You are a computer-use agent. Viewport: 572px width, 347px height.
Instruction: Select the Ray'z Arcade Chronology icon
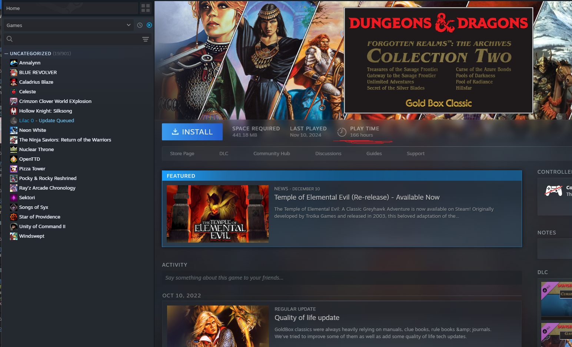tap(14, 188)
